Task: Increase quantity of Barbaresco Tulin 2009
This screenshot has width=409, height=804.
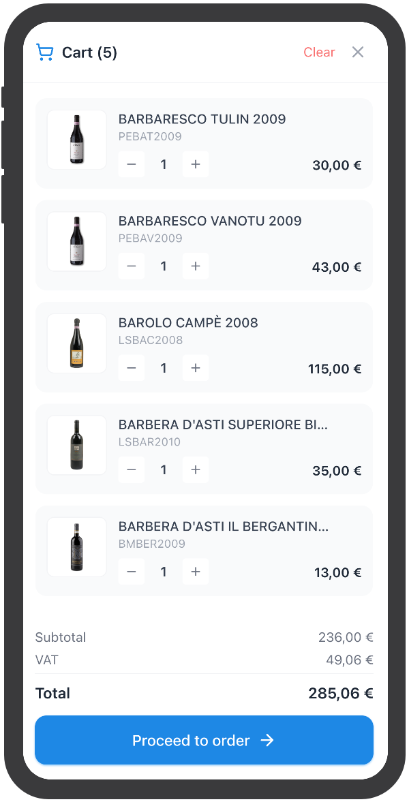Action: point(196,164)
